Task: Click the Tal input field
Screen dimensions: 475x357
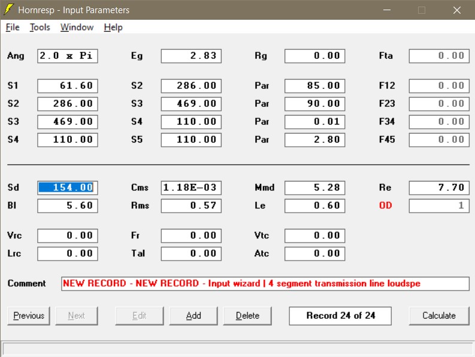Action: click(x=191, y=253)
